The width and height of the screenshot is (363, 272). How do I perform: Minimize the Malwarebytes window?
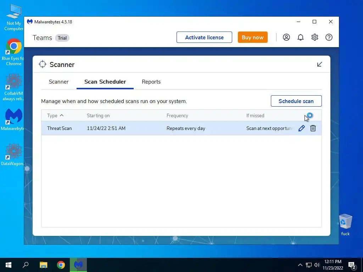(x=298, y=22)
